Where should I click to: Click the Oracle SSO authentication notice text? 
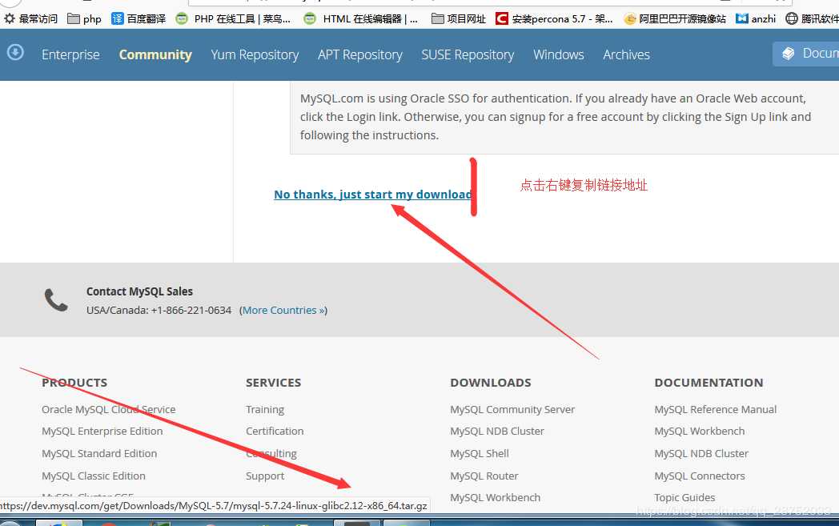pos(556,117)
